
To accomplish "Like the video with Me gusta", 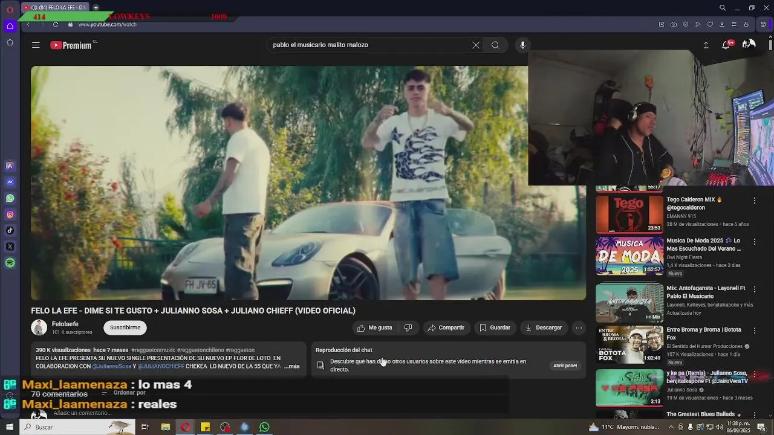I will pyautogui.click(x=375, y=327).
